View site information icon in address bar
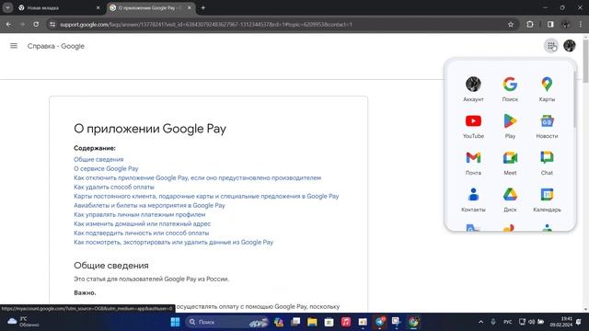The width and height of the screenshot is (589, 331). 52,25
